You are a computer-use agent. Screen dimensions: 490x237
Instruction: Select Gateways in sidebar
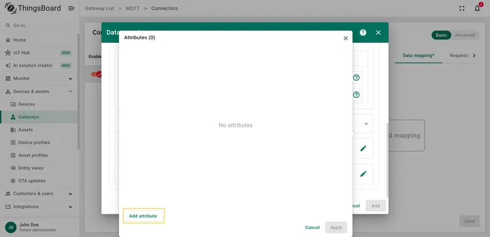(39, 117)
